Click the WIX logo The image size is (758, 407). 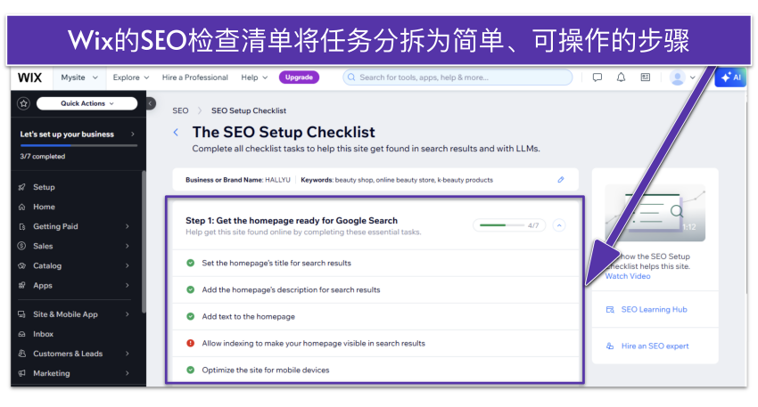click(x=30, y=77)
